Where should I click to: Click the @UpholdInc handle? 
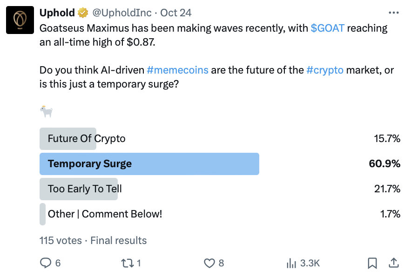[122, 13]
